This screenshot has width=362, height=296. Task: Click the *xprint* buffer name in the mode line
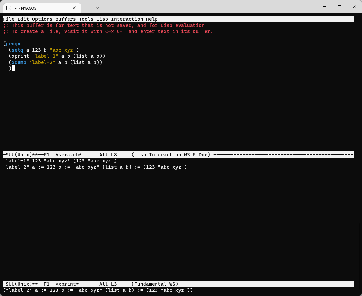[x=67, y=284]
